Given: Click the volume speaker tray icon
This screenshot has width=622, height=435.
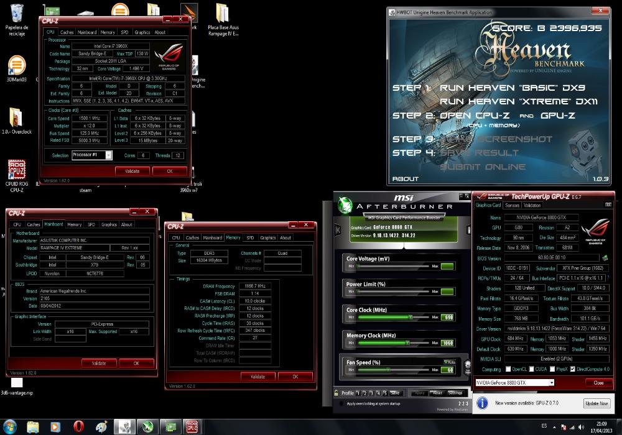Looking at the screenshot, I should click(581, 427).
